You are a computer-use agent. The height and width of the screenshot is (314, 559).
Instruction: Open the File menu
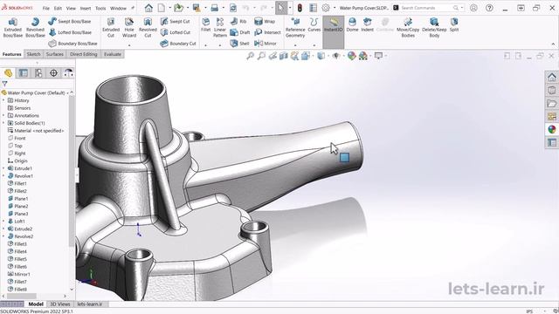pyautogui.click(x=46, y=8)
